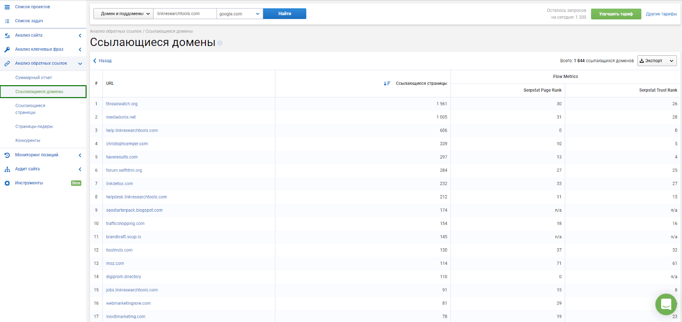
Task: Open the christophcemper.com link
Action: pos(127,144)
